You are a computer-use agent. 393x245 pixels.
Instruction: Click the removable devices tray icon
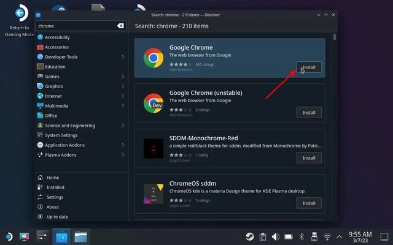[x=314, y=236]
